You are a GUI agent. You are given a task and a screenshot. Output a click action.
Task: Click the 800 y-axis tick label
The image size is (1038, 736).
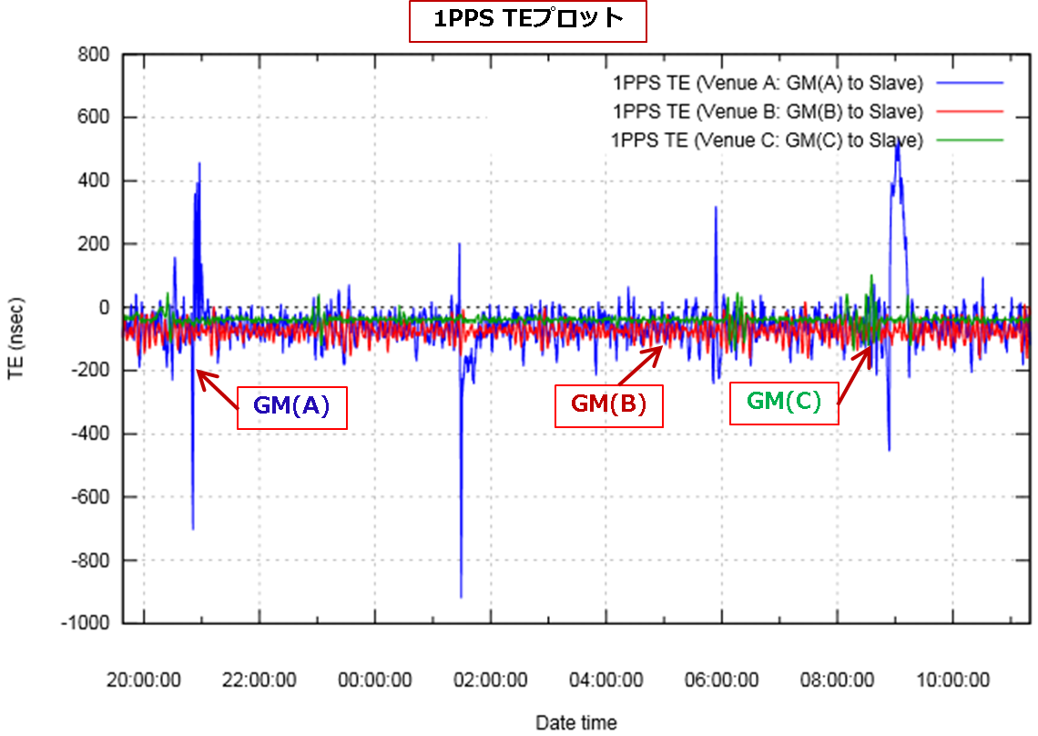pos(95,55)
